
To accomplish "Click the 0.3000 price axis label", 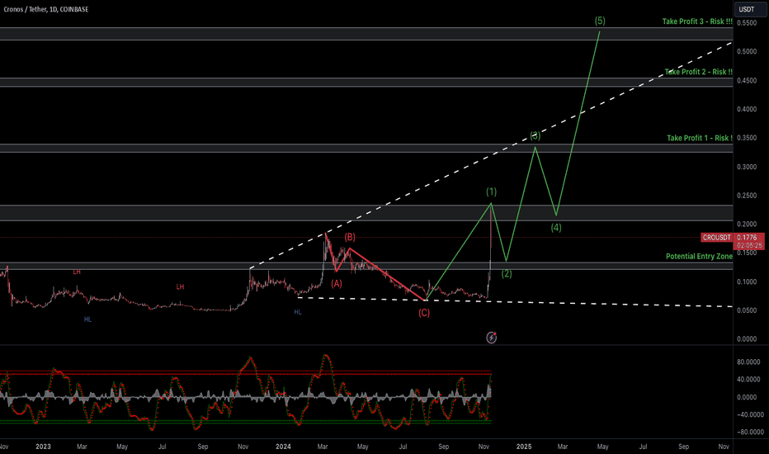I will 747,167.
